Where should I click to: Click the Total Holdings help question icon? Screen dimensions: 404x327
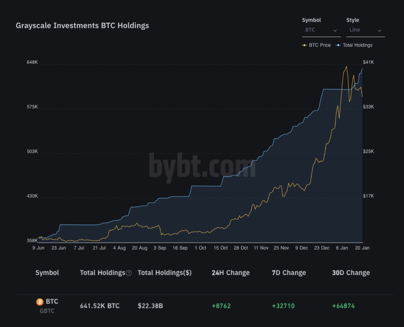pos(129,273)
